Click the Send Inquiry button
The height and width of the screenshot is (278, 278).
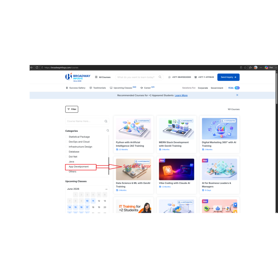[x=228, y=77]
